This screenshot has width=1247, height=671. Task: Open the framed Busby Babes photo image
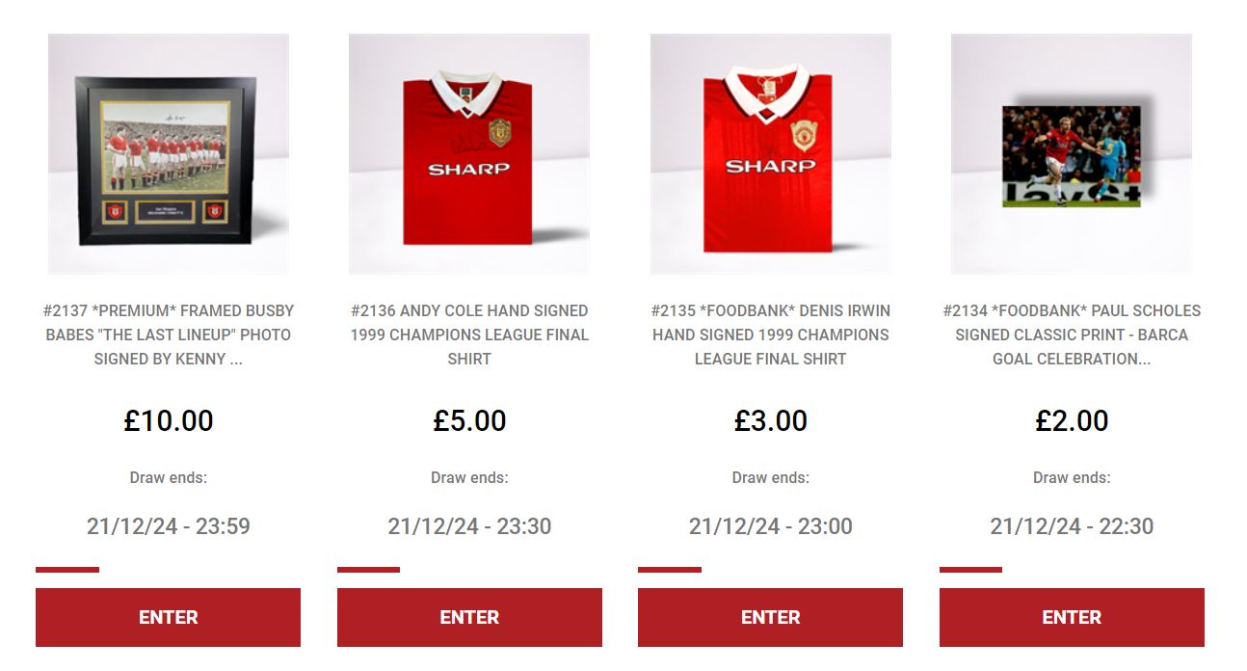pos(169,154)
